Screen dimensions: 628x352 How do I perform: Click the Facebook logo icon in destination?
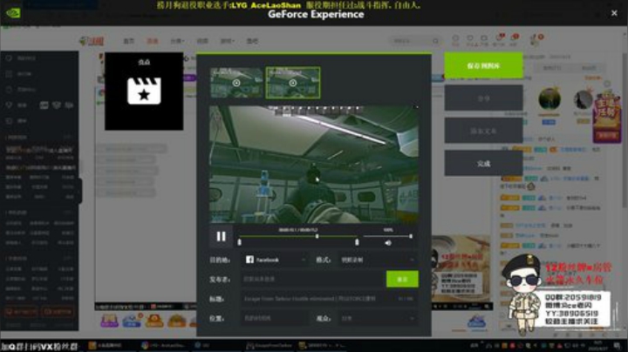pyautogui.click(x=249, y=260)
